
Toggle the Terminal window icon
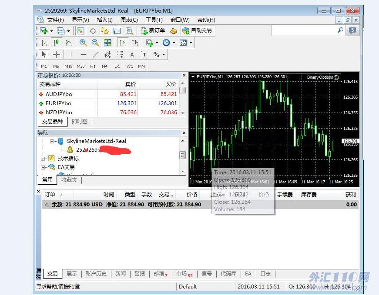click(x=117, y=31)
